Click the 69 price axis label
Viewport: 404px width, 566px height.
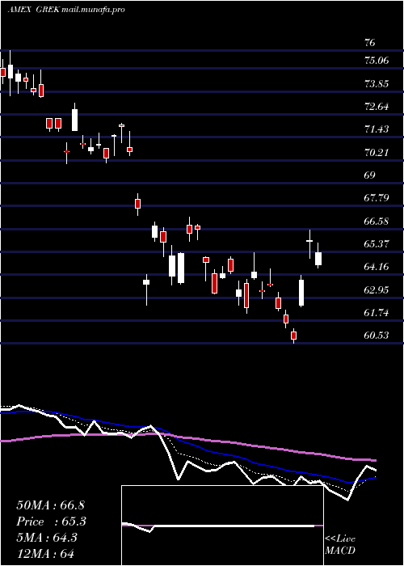coord(370,175)
